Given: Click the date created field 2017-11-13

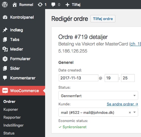Looking at the screenshot, I should point(78,78).
